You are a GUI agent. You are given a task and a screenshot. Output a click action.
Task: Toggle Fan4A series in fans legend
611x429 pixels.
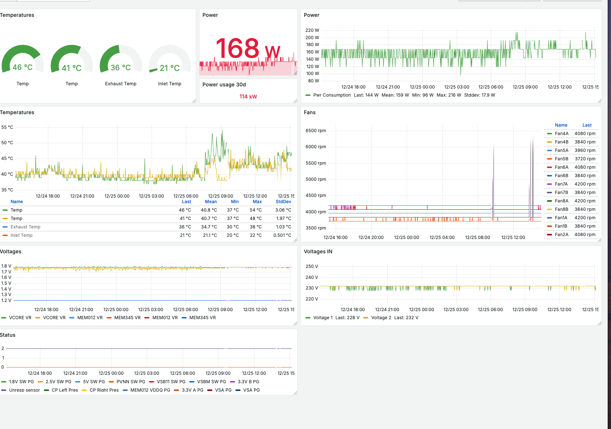point(562,134)
